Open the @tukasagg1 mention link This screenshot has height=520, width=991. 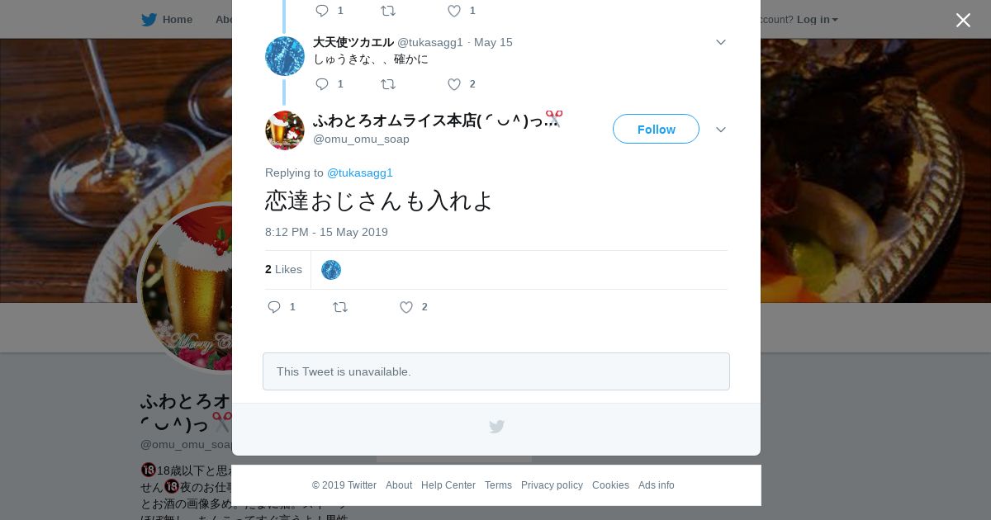(x=360, y=173)
